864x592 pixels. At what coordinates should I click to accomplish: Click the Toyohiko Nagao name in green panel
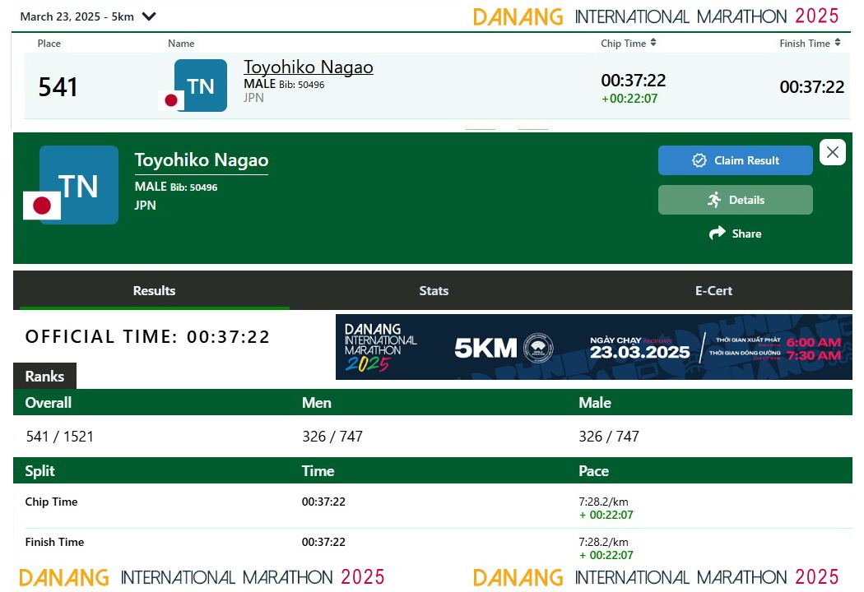coord(202,160)
